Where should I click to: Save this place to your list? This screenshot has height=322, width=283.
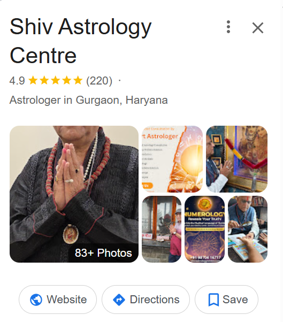226,300
